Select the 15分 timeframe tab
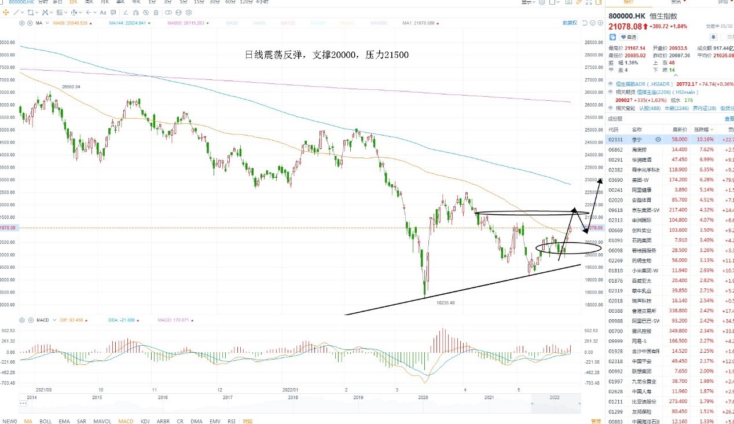 pos(199,2)
